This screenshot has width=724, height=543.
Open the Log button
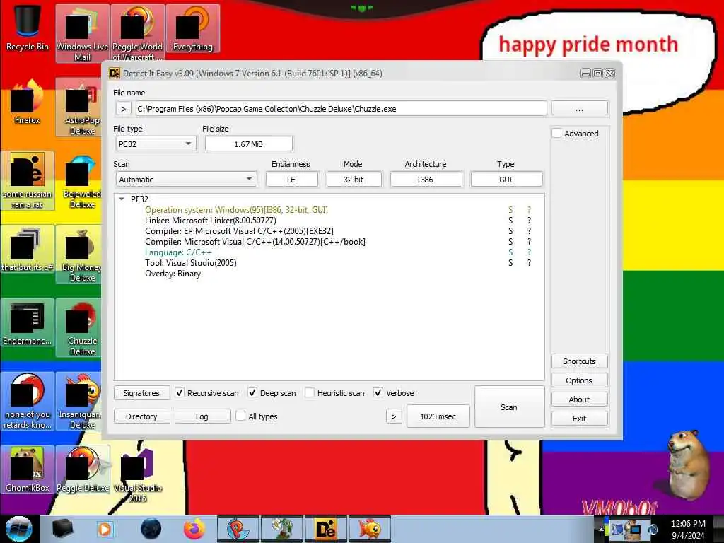(x=202, y=416)
